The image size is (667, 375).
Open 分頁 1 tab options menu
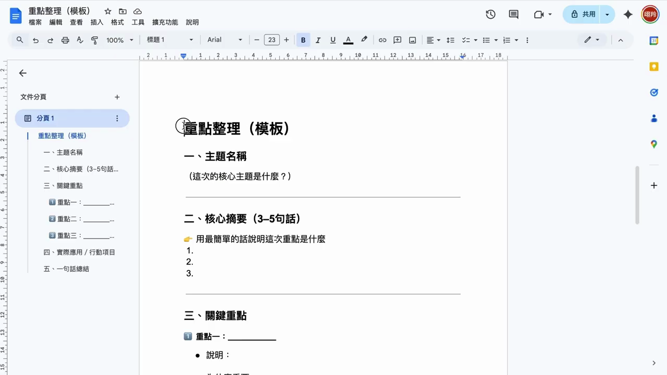[x=117, y=118]
